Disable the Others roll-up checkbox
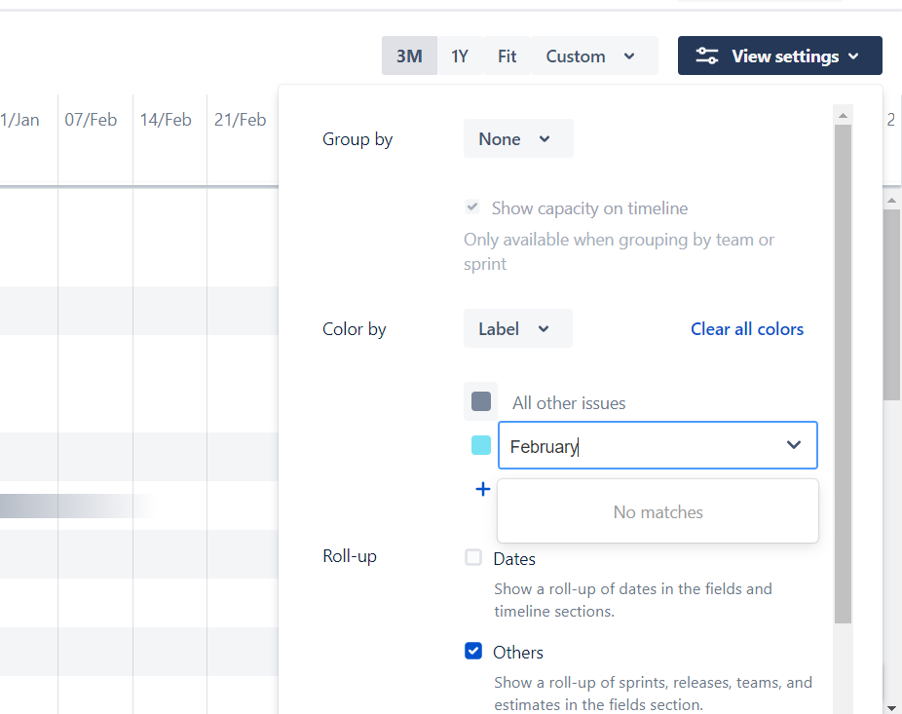This screenshot has height=714, width=902. pos(473,651)
